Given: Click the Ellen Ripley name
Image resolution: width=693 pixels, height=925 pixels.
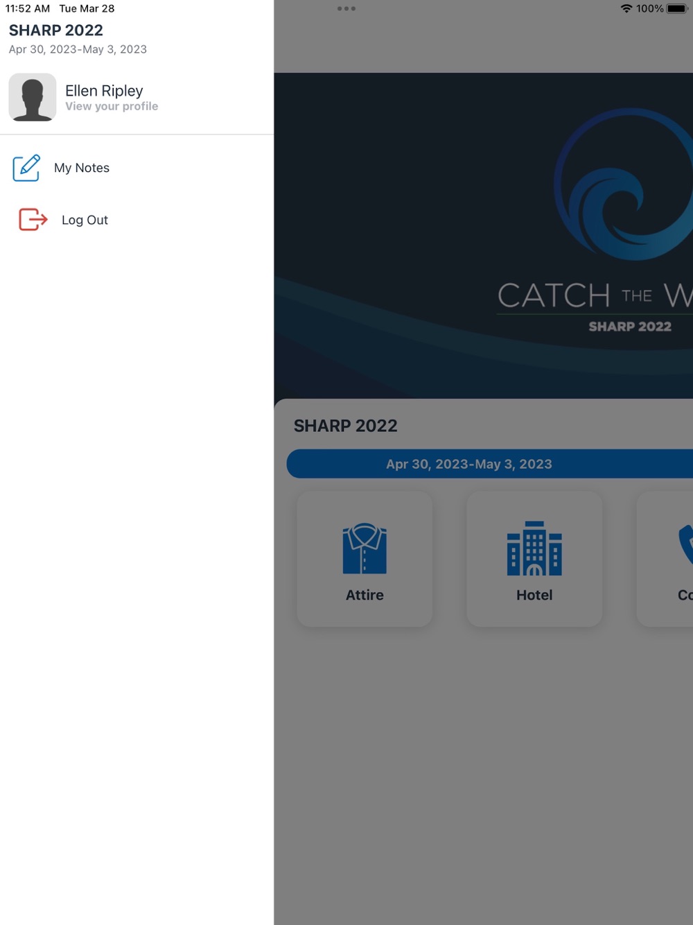Looking at the screenshot, I should [x=104, y=91].
